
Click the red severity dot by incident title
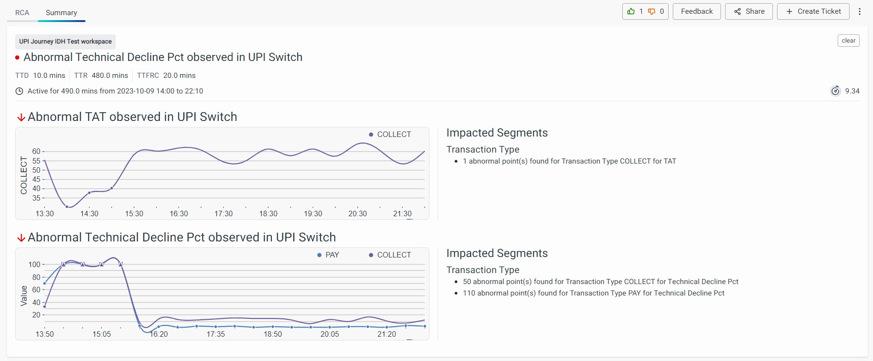(17, 58)
